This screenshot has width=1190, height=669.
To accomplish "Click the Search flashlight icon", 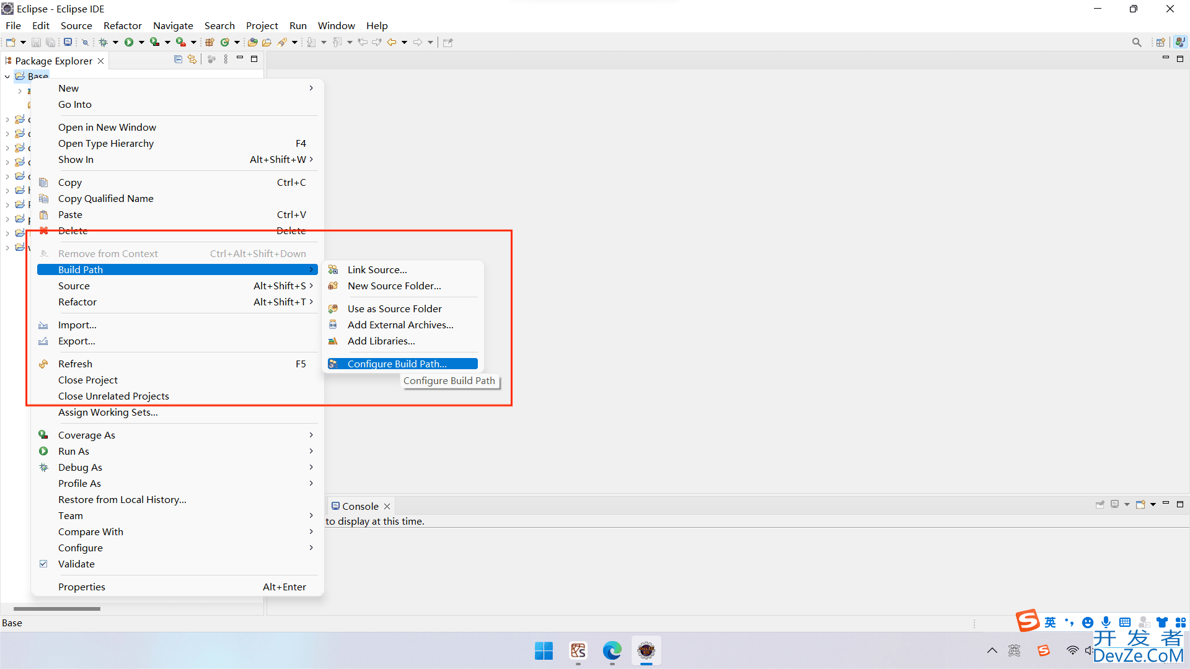I will [283, 42].
